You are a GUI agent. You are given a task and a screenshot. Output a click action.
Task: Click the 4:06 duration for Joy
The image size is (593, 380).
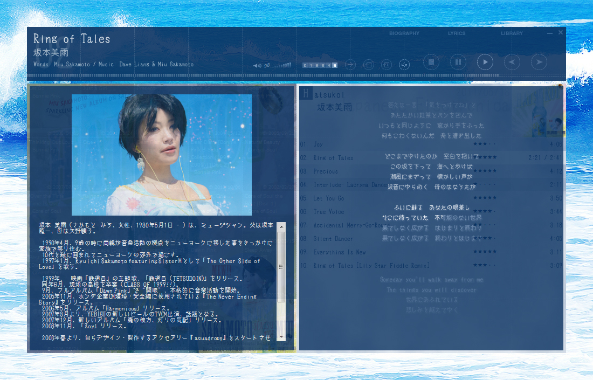[556, 144]
